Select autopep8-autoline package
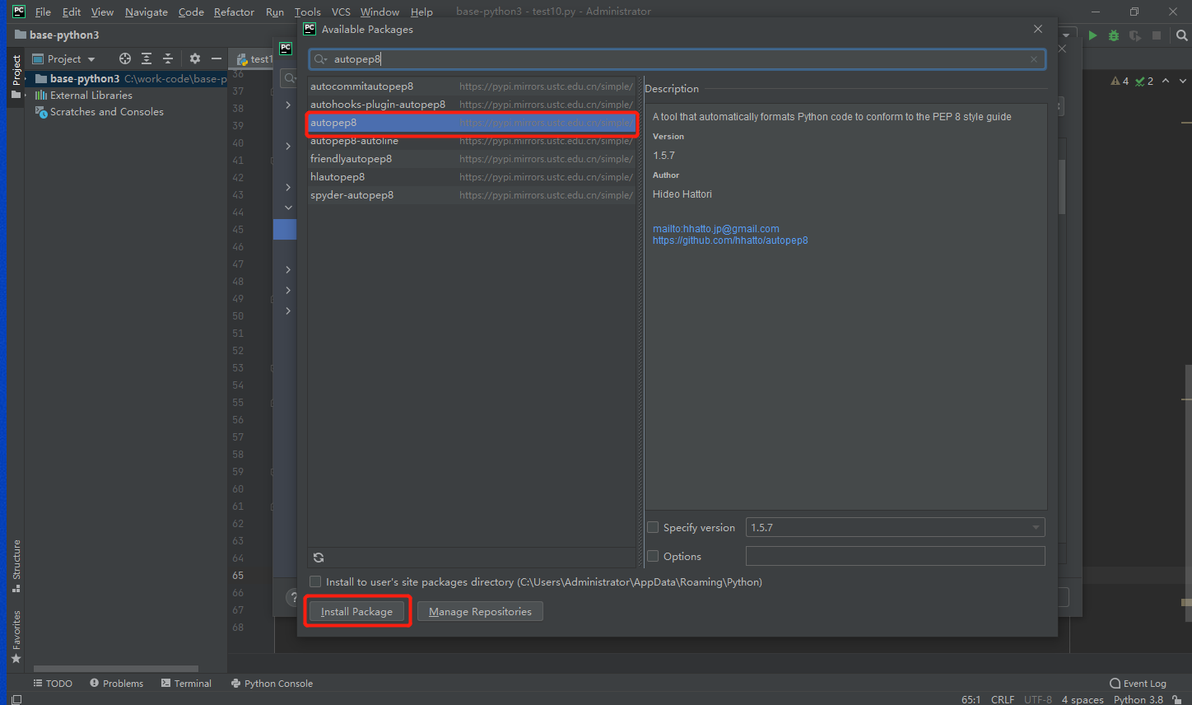The width and height of the screenshot is (1192, 705). click(x=472, y=141)
